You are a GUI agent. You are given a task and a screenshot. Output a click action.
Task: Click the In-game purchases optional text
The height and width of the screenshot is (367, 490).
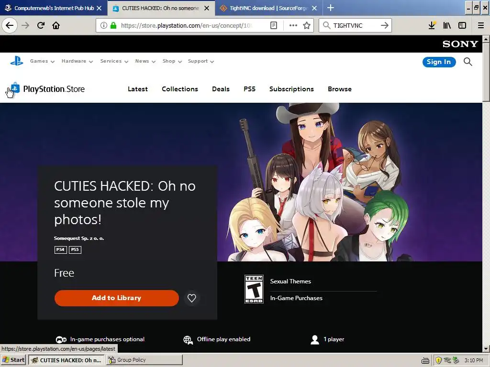(107, 339)
